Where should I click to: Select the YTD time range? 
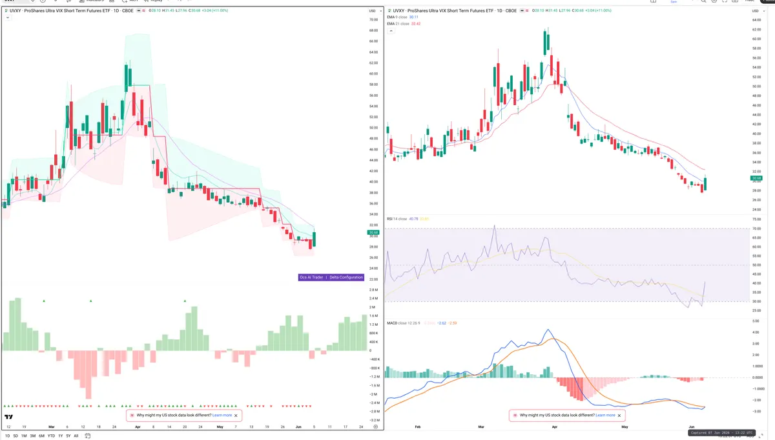pyautogui.click(x=51, y=435)
